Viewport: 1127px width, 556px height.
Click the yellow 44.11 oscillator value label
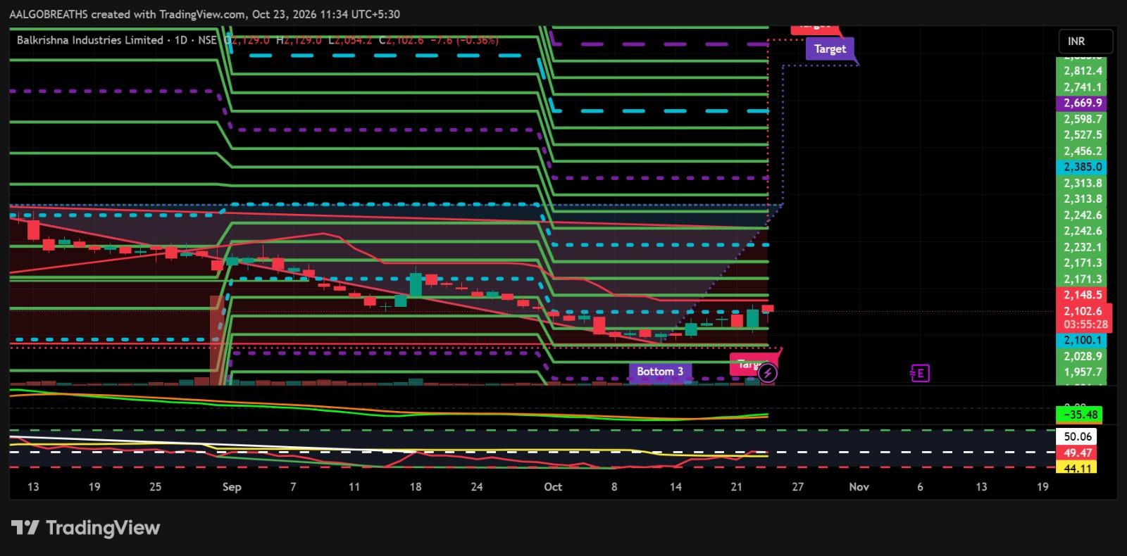[1078, 467]
